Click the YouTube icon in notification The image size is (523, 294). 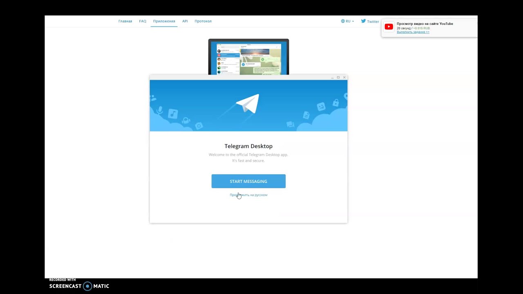coord(389,27)
